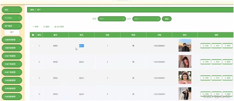234x101 pixels.
Task: Click the photo thumbnail in row 账号1
Action: tap(185, 45)
